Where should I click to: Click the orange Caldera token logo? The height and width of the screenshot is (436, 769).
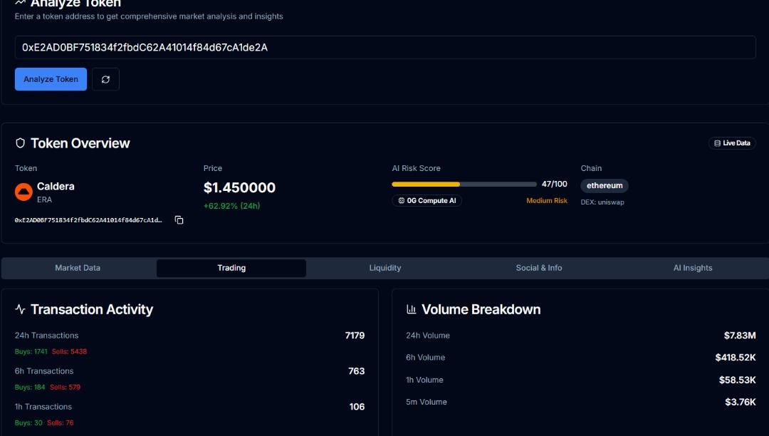[23, 192]
